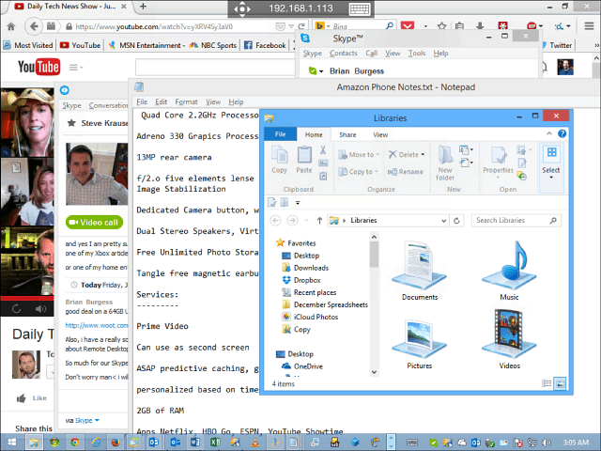The width and height of the screenshot is (601, 451).
Task: Open the Libraries help question mark icon
Action: [562, 133]
